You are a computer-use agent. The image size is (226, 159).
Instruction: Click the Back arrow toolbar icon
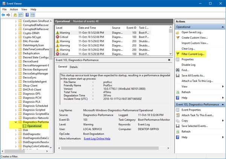pos(3,15)
